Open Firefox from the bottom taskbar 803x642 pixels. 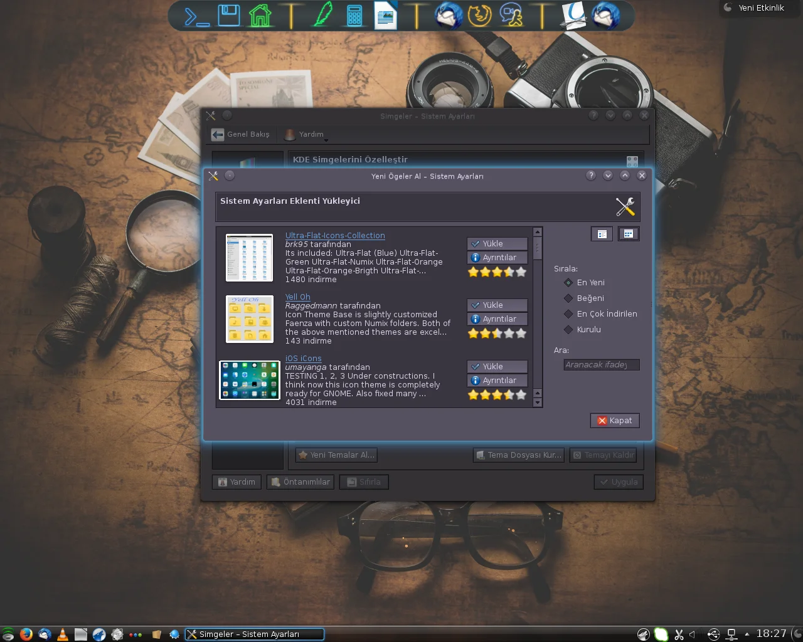click(26, 634)
